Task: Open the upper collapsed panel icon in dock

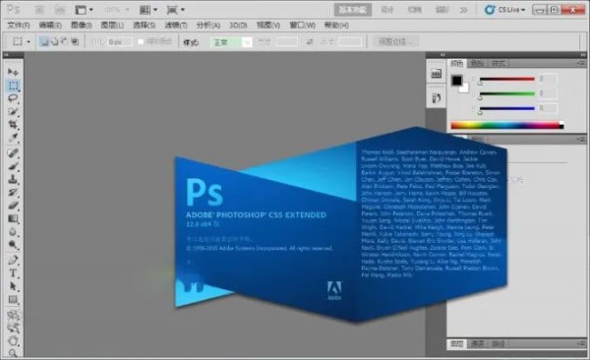Action: (436, 74)
